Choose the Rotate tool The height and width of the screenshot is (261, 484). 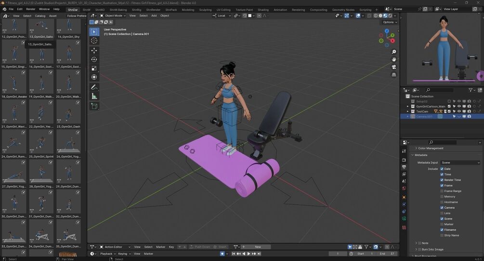[x=94, y=59]
